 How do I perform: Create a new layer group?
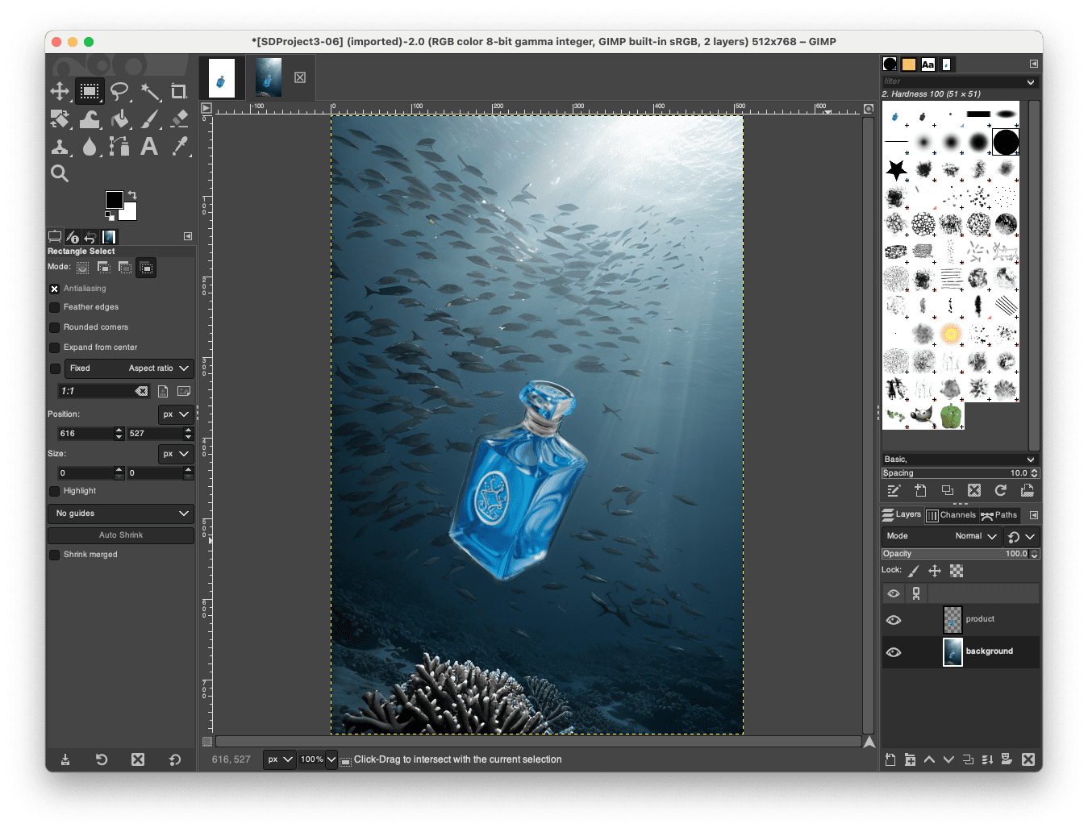[x=910, y=759]
